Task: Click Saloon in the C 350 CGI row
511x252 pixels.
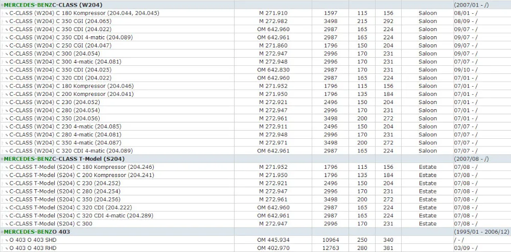Action: pyautogui.click(x=428, y=21)
